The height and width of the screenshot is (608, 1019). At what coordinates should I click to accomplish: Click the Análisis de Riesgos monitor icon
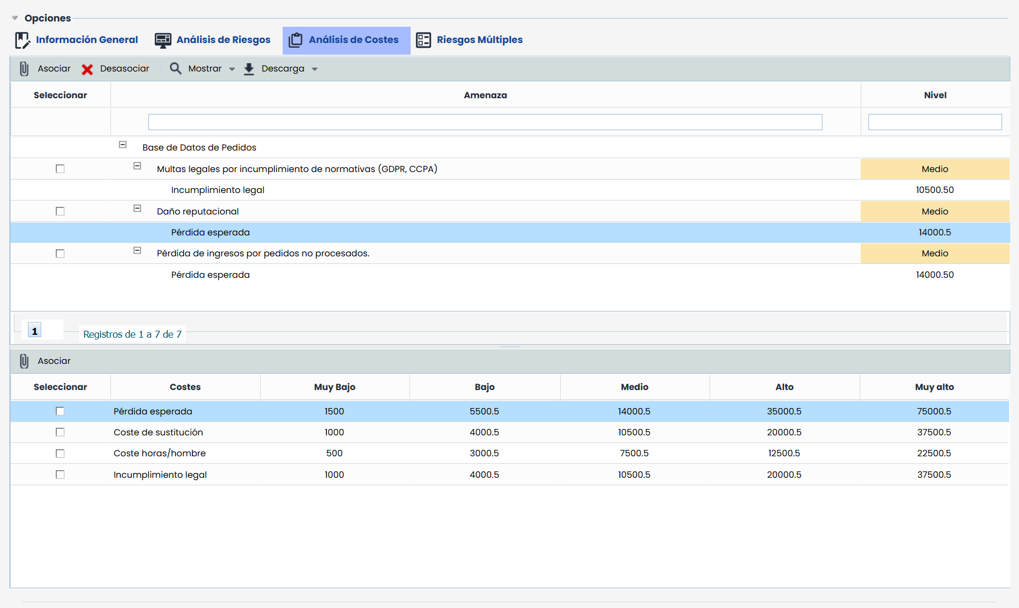pos(163,40)
